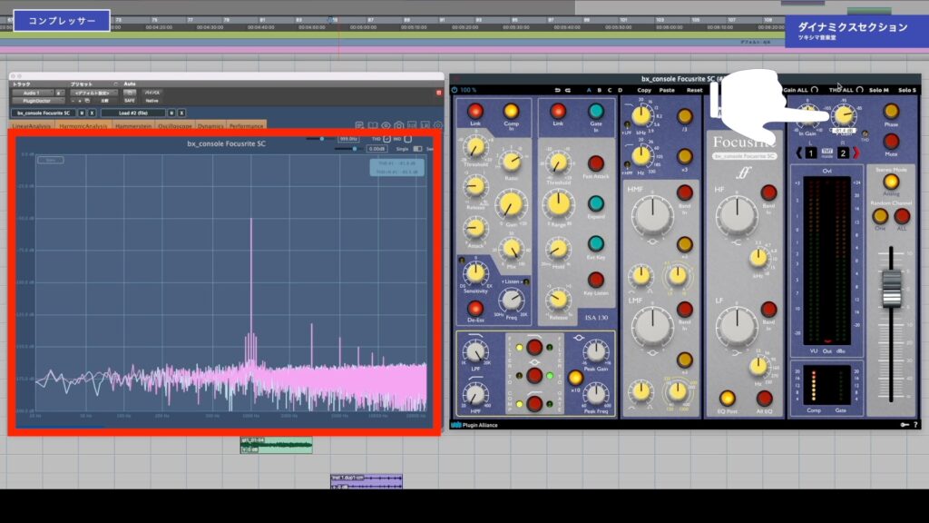This screenshot has width=929, height=523.
Task: Toggle the compressor Link button
Action: point(475,111)
